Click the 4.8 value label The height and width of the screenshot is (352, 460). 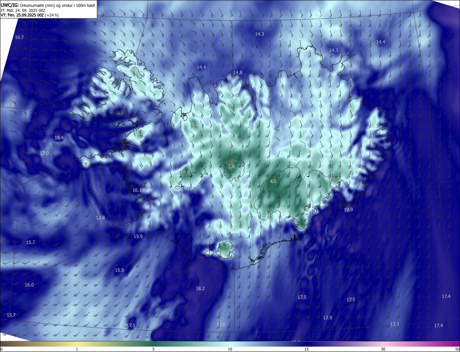coord(187,172)
